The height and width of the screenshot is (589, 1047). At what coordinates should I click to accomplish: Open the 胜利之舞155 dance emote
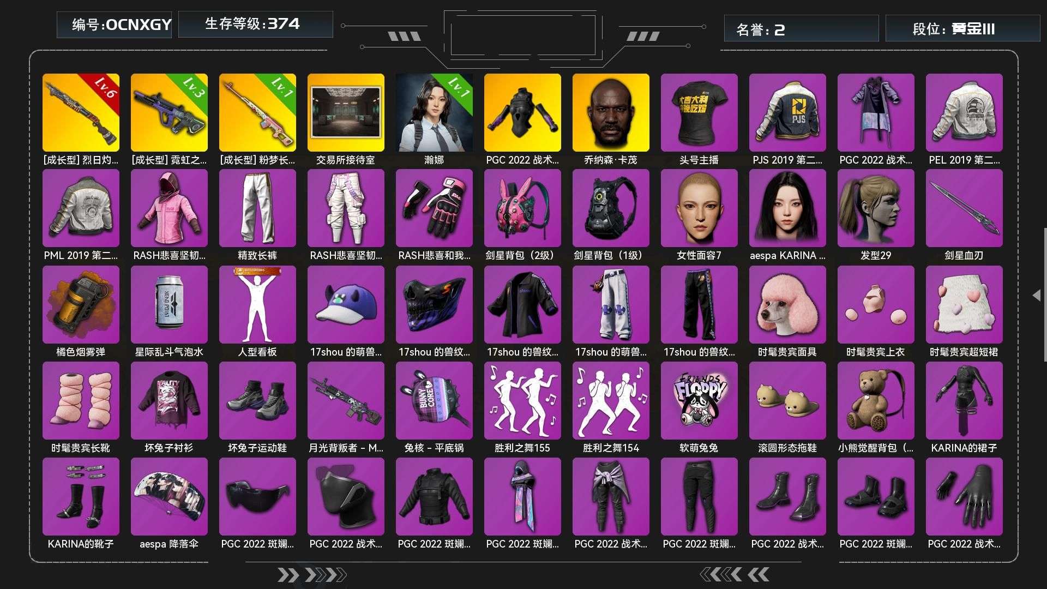click(522, 400)
